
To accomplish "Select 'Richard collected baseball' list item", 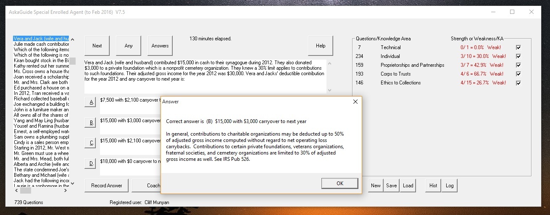I will [41, 99].
